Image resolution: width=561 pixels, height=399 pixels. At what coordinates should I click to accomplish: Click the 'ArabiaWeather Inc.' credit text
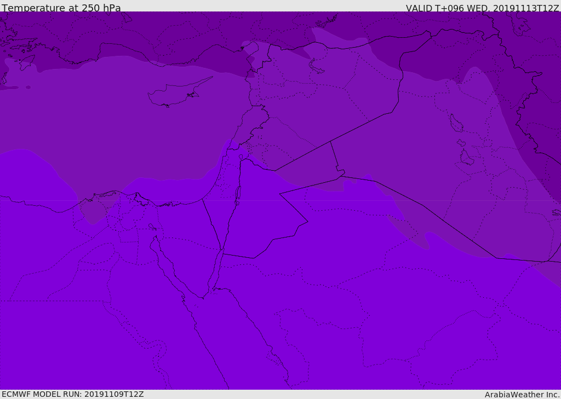(522, 395)
